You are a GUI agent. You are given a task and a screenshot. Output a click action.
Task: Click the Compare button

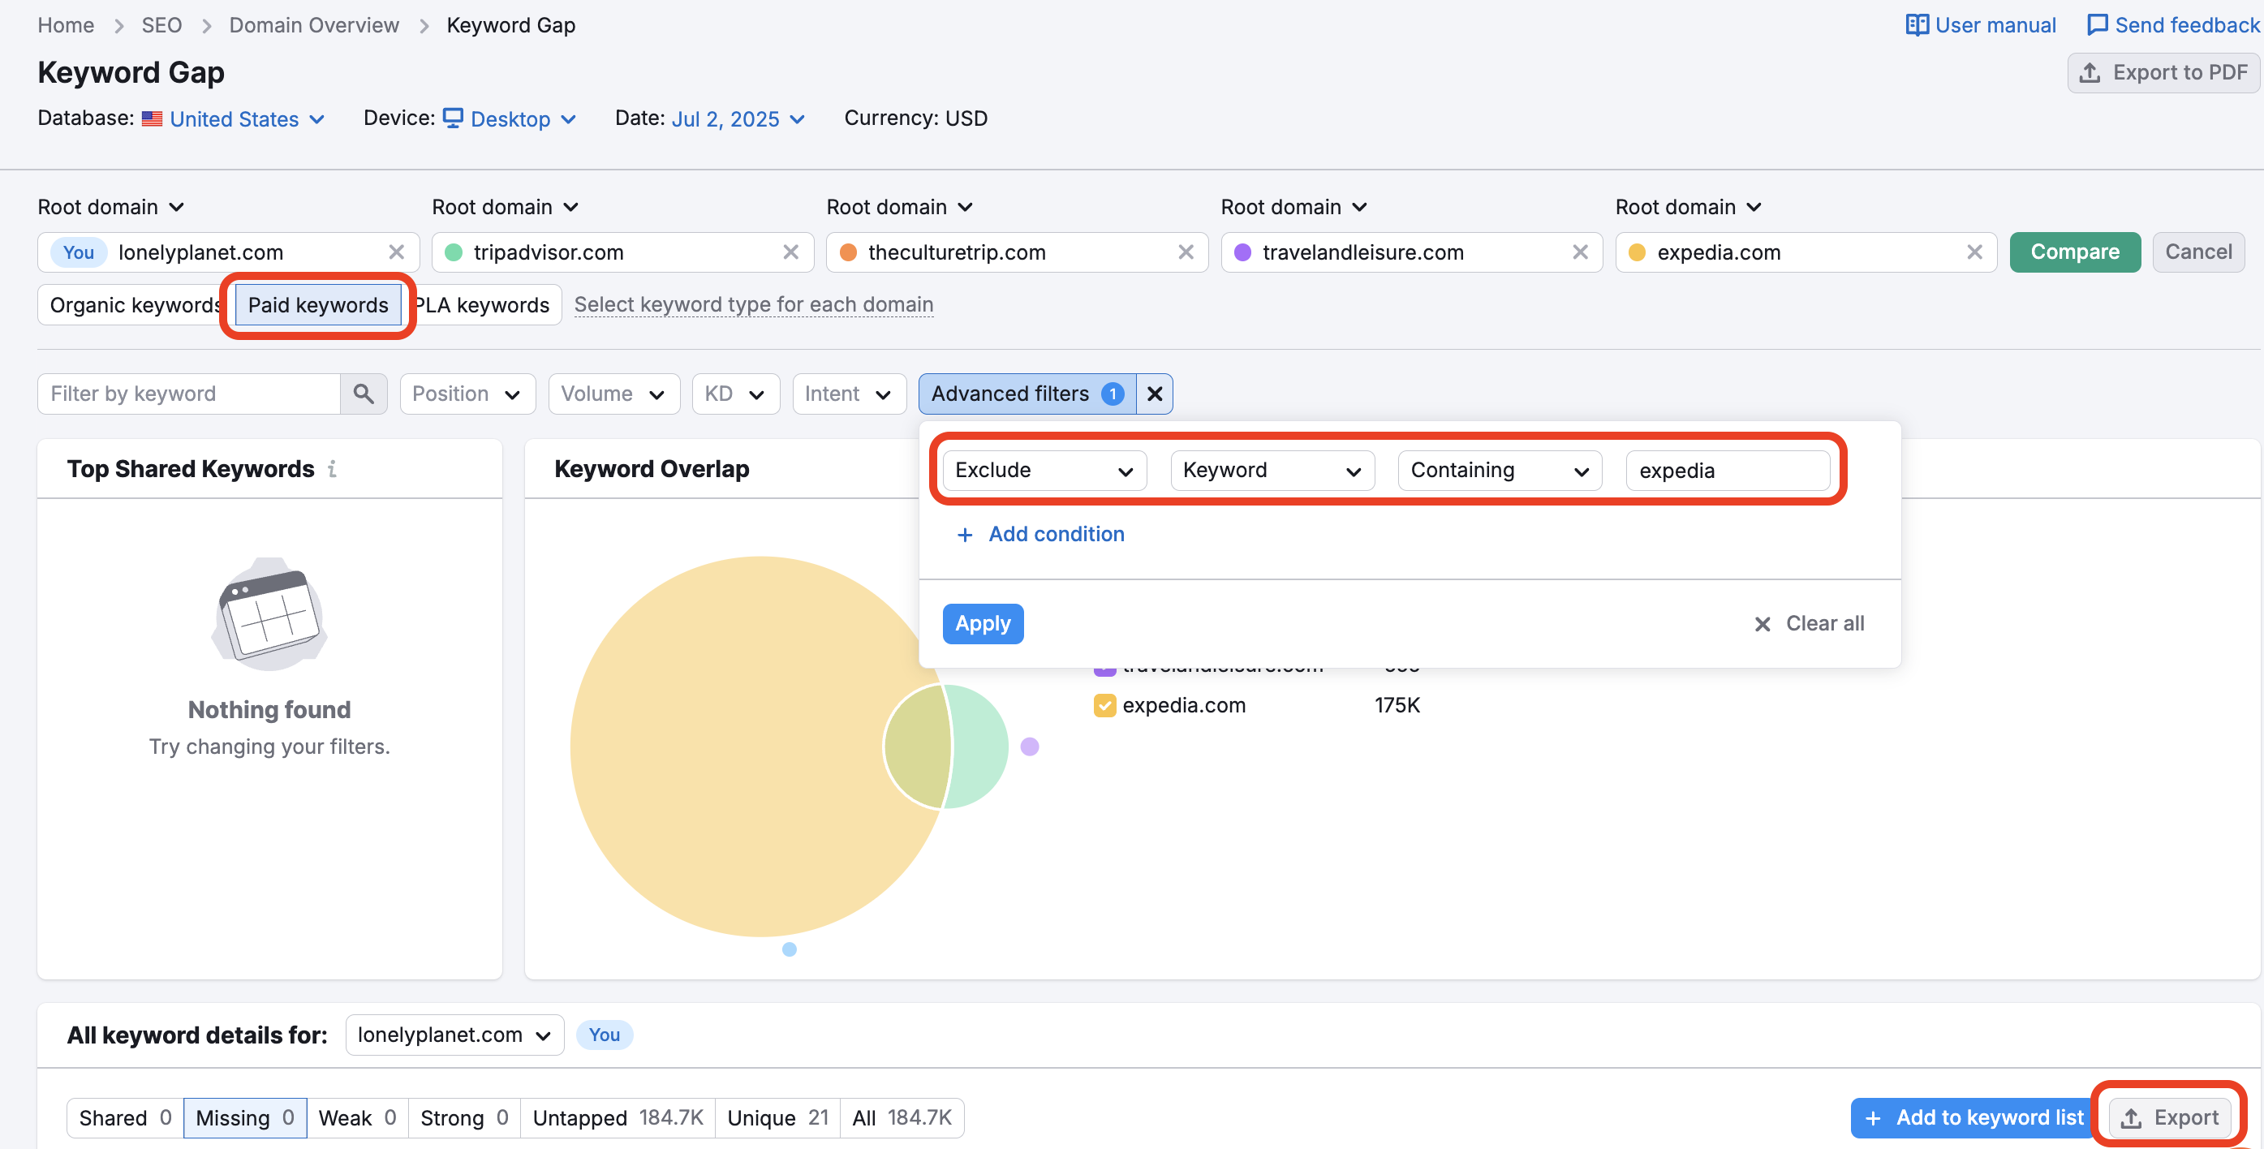click(x=2074, y=252)
